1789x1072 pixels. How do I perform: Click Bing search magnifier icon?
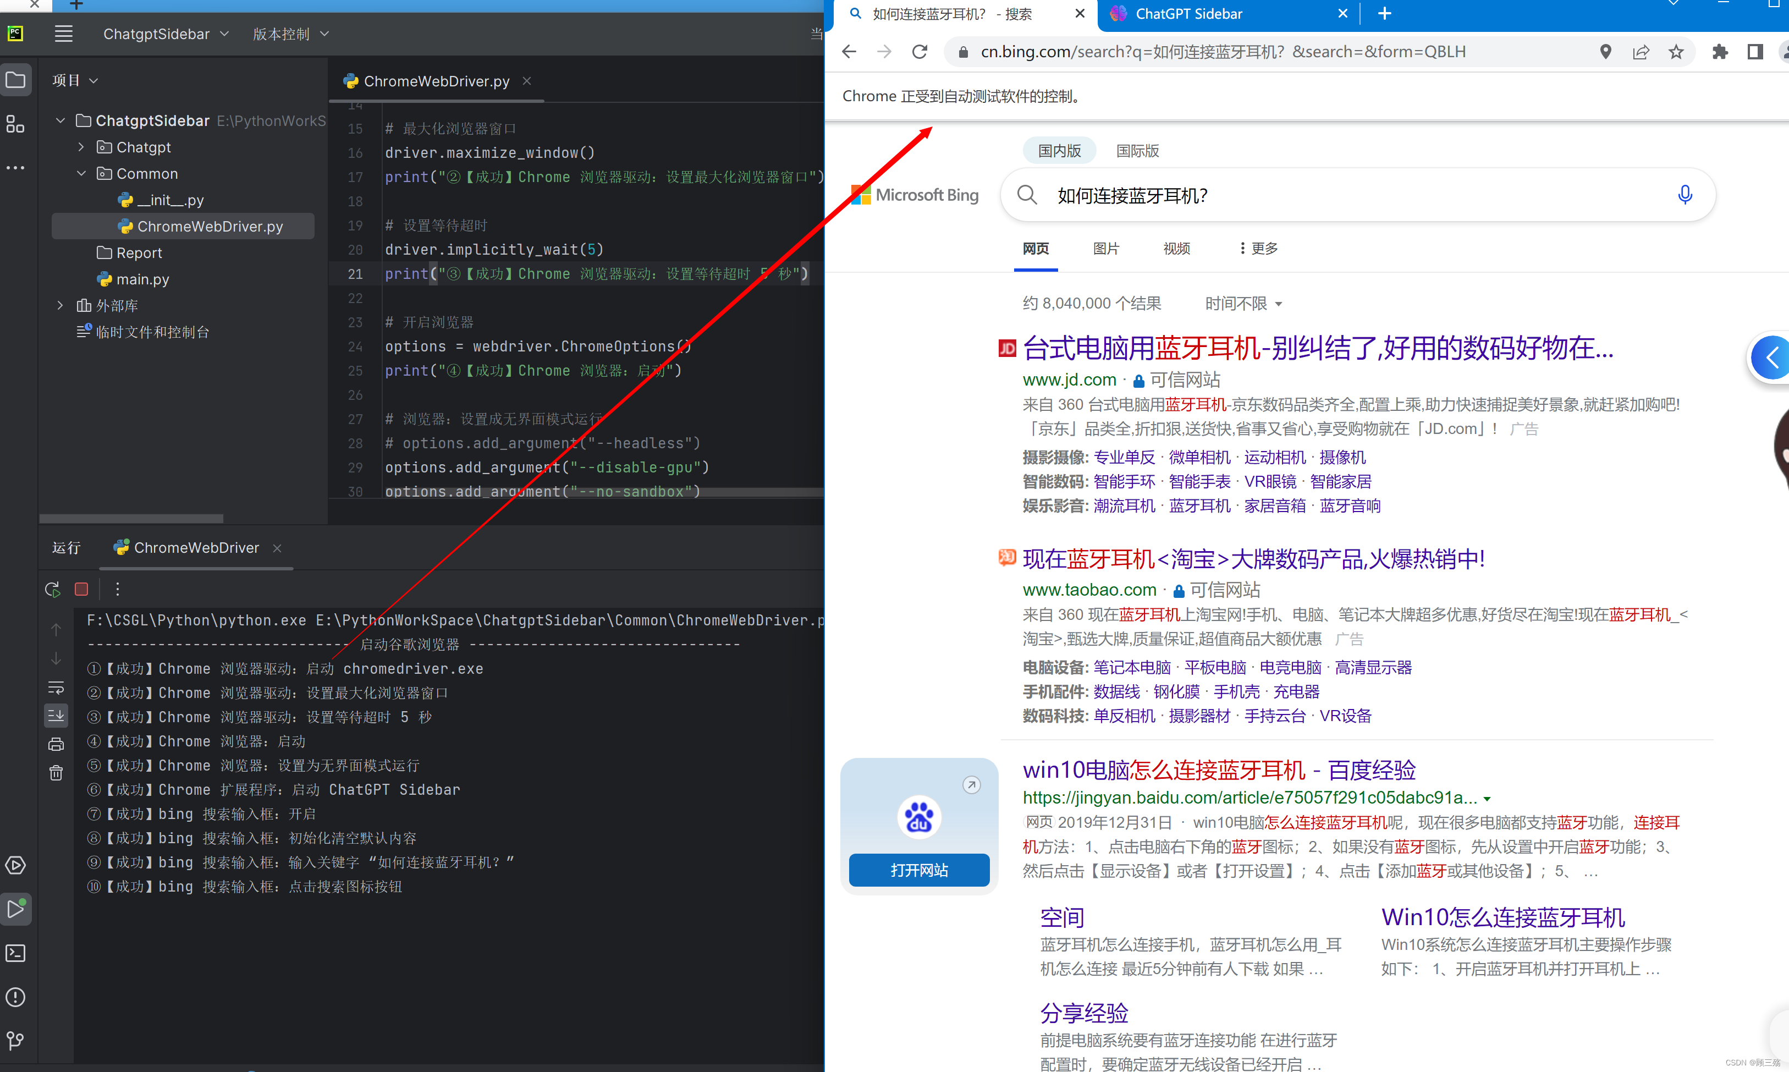point(1027,195)
